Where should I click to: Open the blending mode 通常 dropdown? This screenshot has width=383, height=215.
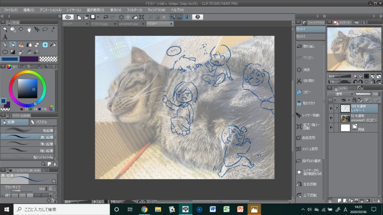340,94
